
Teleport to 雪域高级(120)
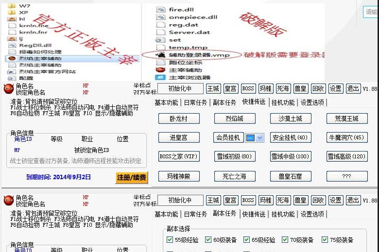pyautogui.click(x=347, y=156)
